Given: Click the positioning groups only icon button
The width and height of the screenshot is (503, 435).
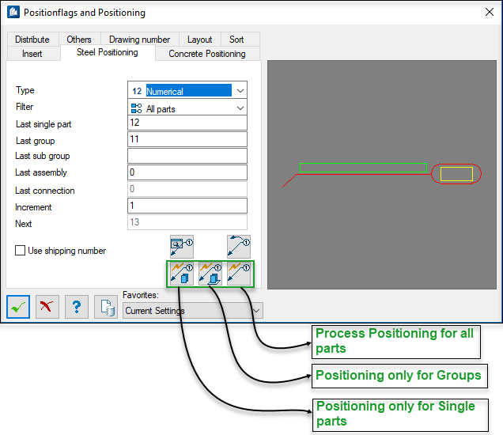Looking at the screenshot, I should pyautogui.click(x=210, y=274).
